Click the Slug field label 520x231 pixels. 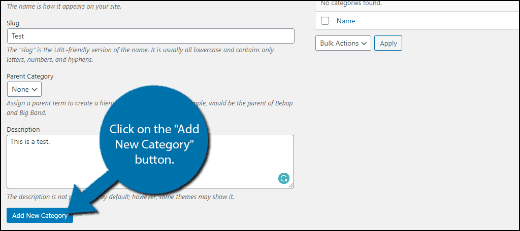13,23
